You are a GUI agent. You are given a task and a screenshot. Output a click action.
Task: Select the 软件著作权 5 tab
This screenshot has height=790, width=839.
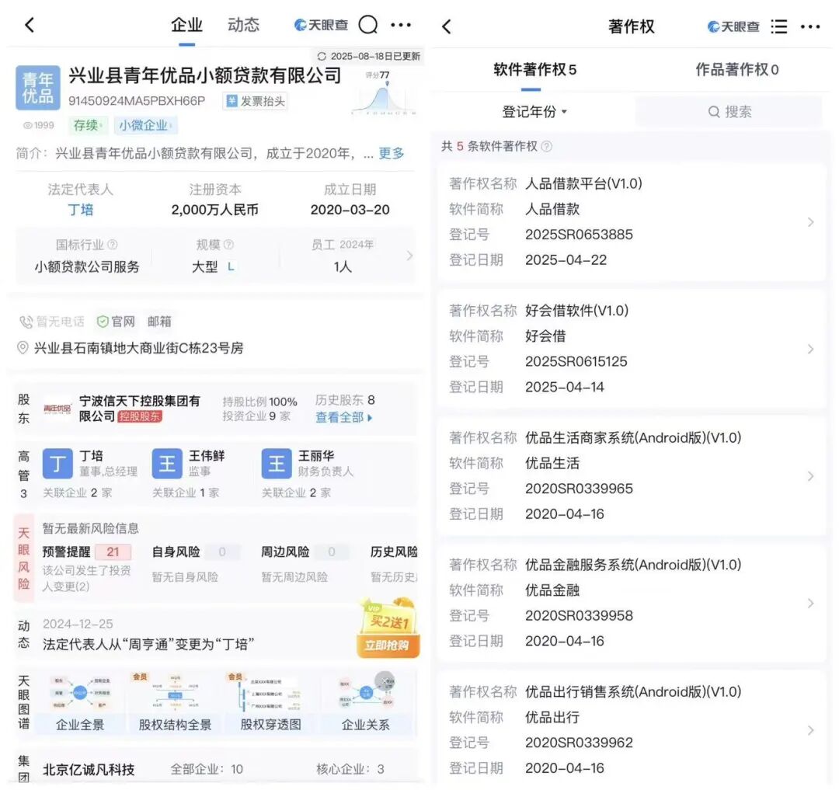[534, 70]
